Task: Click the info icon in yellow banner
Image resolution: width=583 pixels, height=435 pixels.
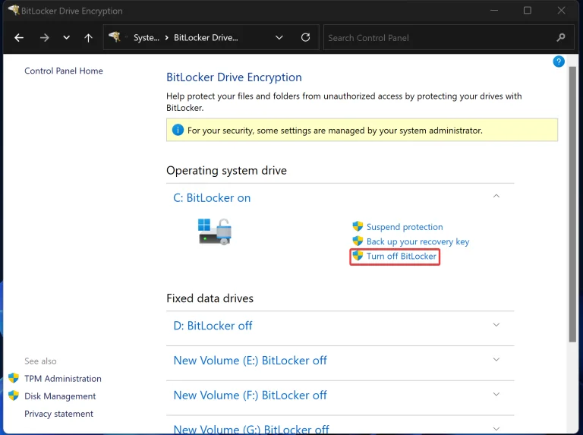Action: tap(178, 130)
